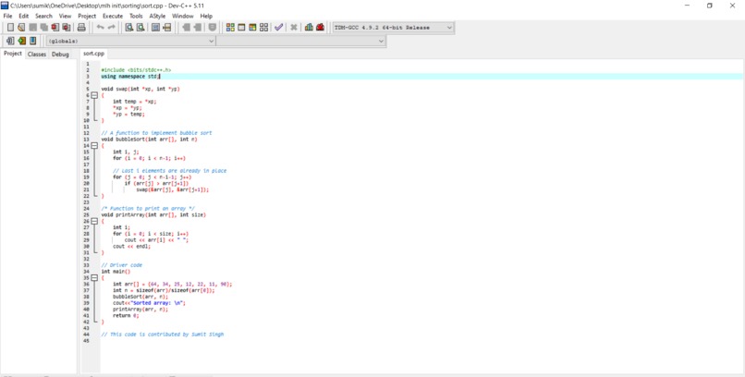Click the green Toggle bookmarks icon

point(21,41)
